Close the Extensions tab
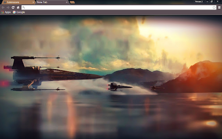This screenshot has height=139, width=222. coord(33,2)
